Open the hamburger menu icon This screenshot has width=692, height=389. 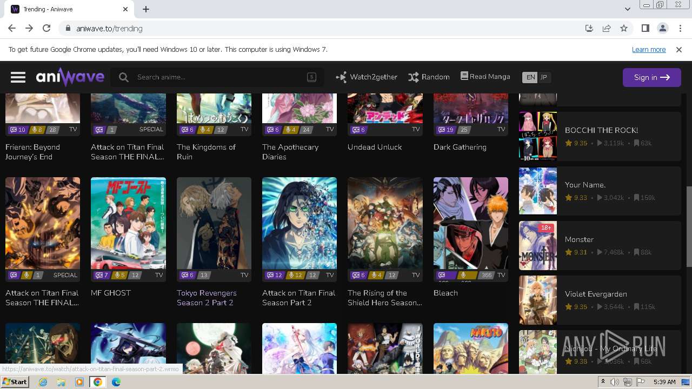click(x=18, y=77)
